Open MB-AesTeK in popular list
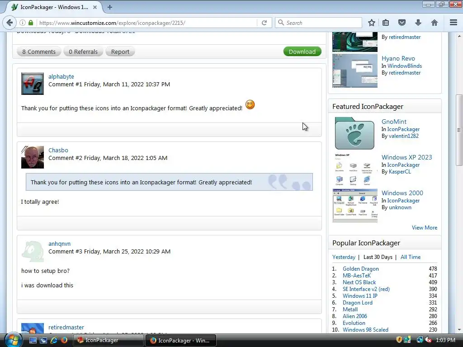This screenshot has height=347, width=463. tap(357, 276)
